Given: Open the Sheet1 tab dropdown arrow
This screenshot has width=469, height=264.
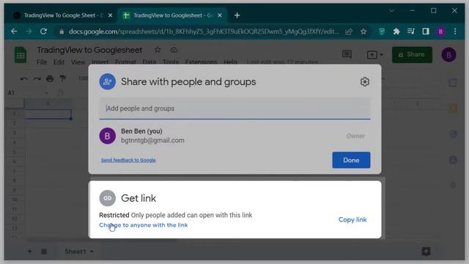Looking at the screenshot, I should click(92, 252).
